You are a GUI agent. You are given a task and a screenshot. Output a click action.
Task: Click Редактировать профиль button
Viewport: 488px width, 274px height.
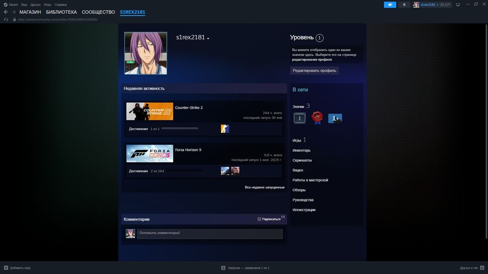pyautogui.click(x=314, y=70)
